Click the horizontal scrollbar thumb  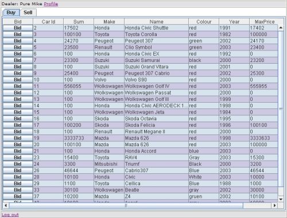126,205
